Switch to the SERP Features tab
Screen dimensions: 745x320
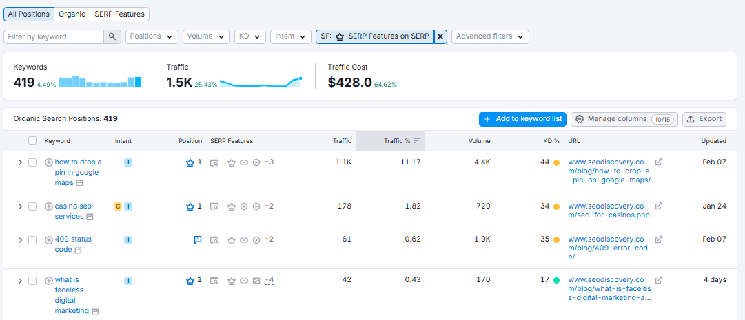119,14
